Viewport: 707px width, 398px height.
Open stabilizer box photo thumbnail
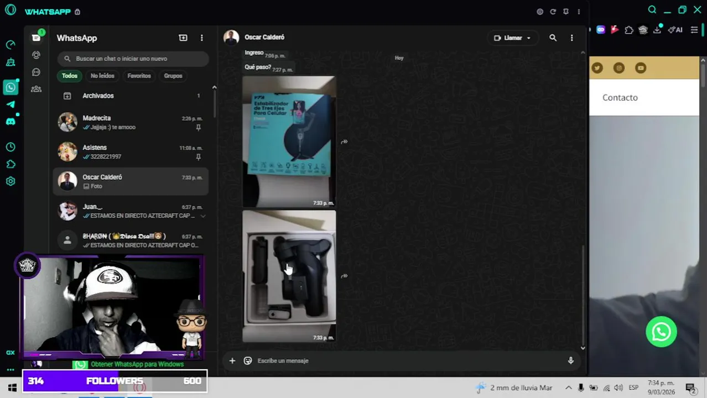tap(289, 142)
